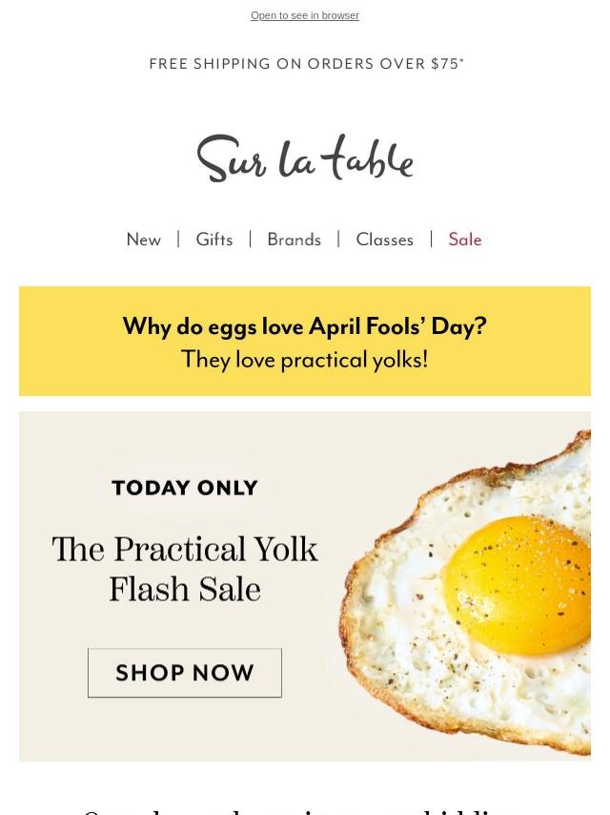Click the Sur la Table logo
The image size is (610, 815).
tap(305, 158)
